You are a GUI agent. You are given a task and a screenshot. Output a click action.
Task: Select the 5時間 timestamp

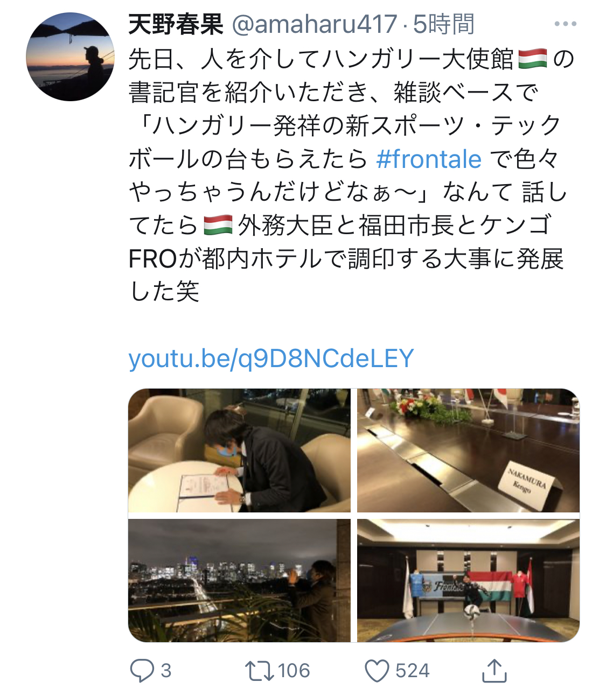point(443,24)
